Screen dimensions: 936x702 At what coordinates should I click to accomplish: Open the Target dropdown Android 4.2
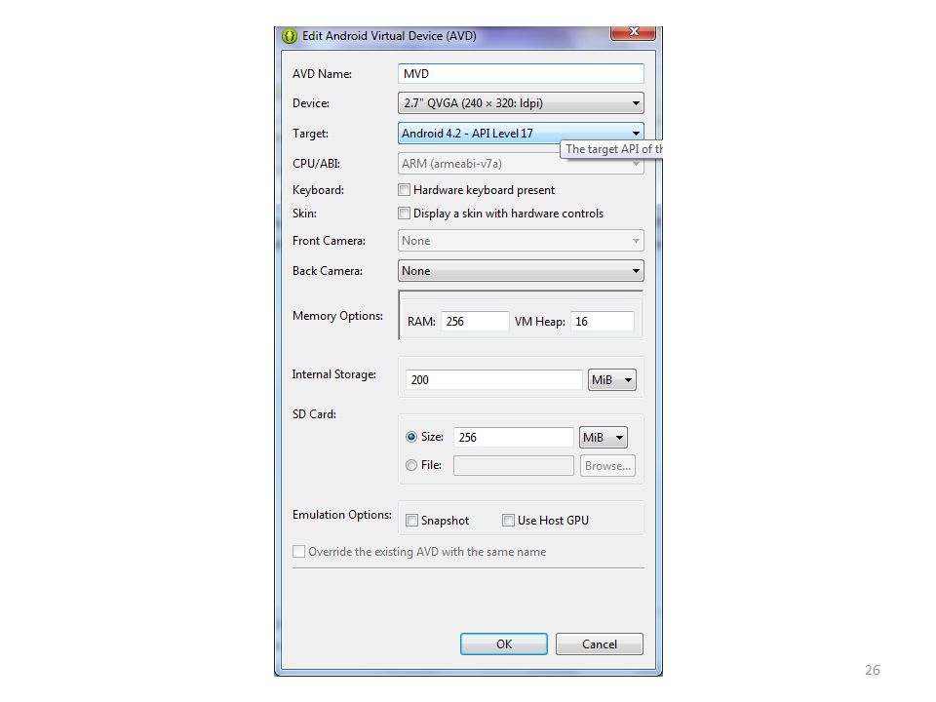(521, 134)
